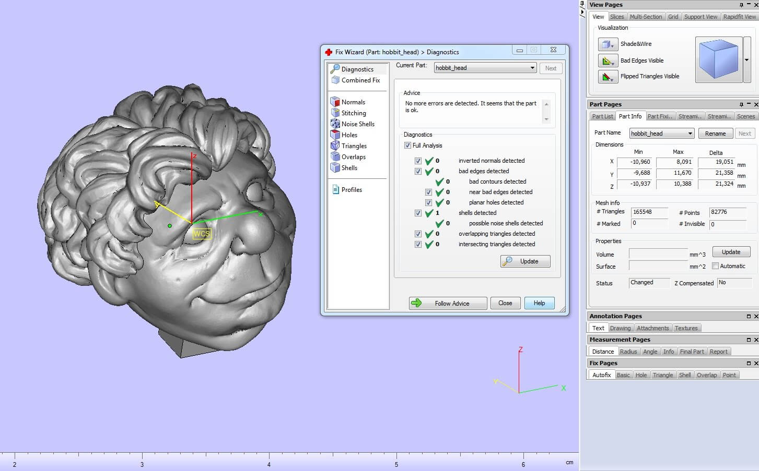The width and height of the screenshot is (759, 471).
Task: Select the Holes fix step icon
Action: [x=335, y=135]
